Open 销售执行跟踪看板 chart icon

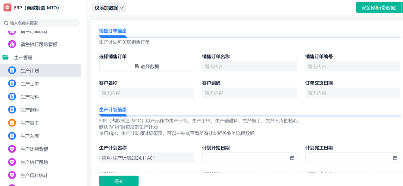pyautogui.click(x=12, y=44)
